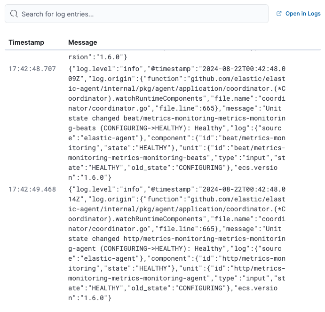Open the Open in Logs link
The height and width of the screenshot is (312, 325).
point(303,14)
